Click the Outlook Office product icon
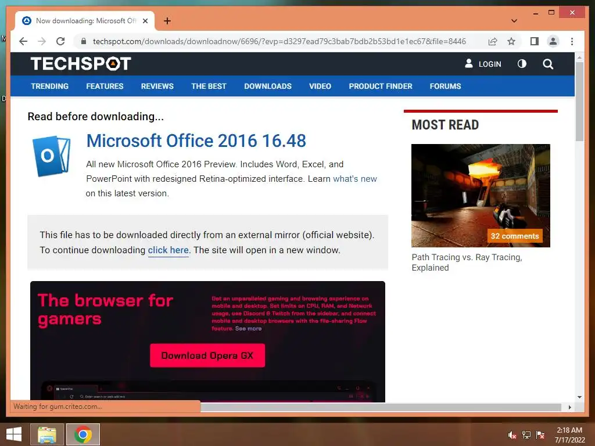595x446 pixels. coord(52,156)
